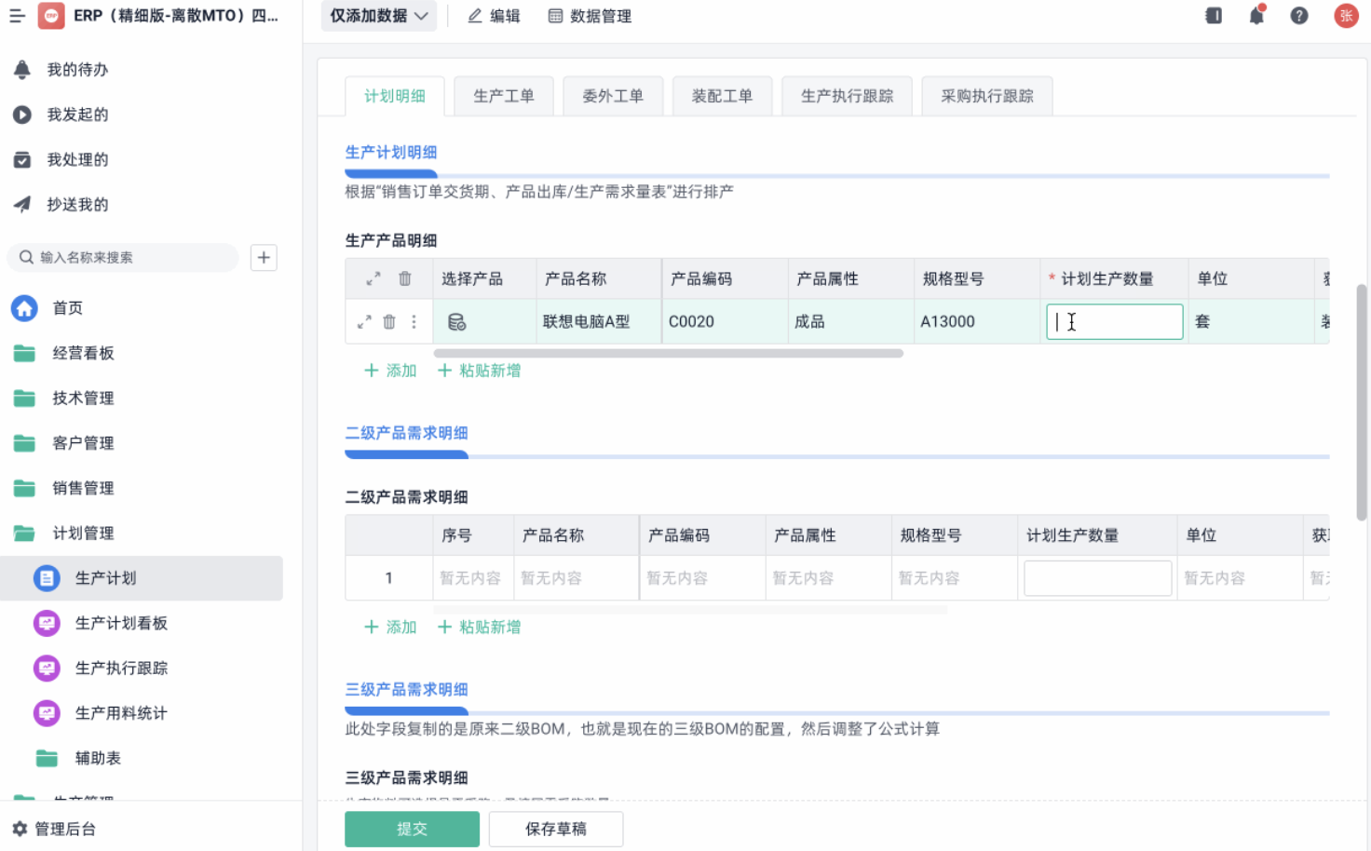Click the plus icon beside the search box
Image resolution: width=1371 pixels, height=851 pixels.
coord(264,258)
